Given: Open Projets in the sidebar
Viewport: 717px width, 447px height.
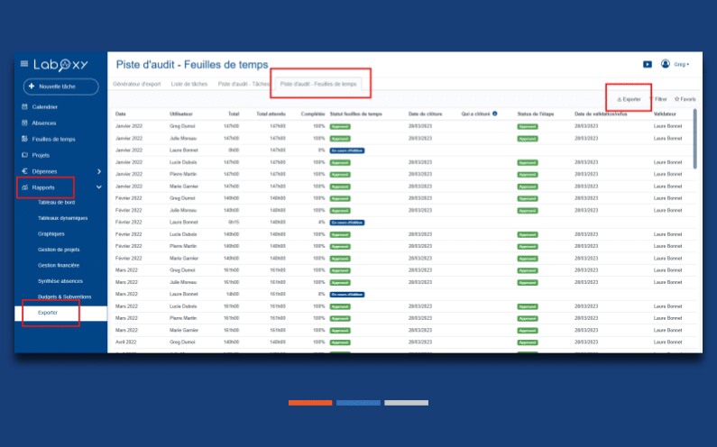Looking at the screenshot, I should pos(41,154).
